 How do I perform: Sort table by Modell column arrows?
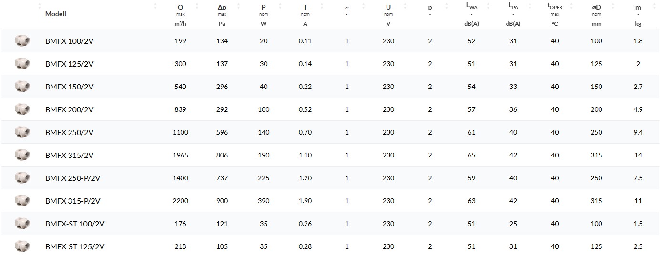[x=155, y=6]
